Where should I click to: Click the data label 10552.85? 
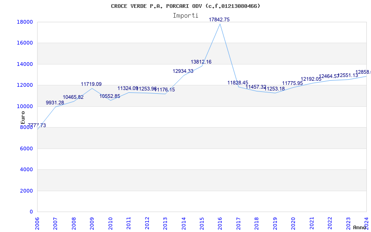(x=110, y=96)
